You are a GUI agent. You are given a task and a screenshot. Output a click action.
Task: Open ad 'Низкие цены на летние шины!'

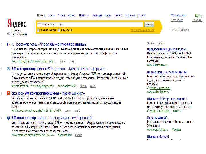(x=167, y=72)
